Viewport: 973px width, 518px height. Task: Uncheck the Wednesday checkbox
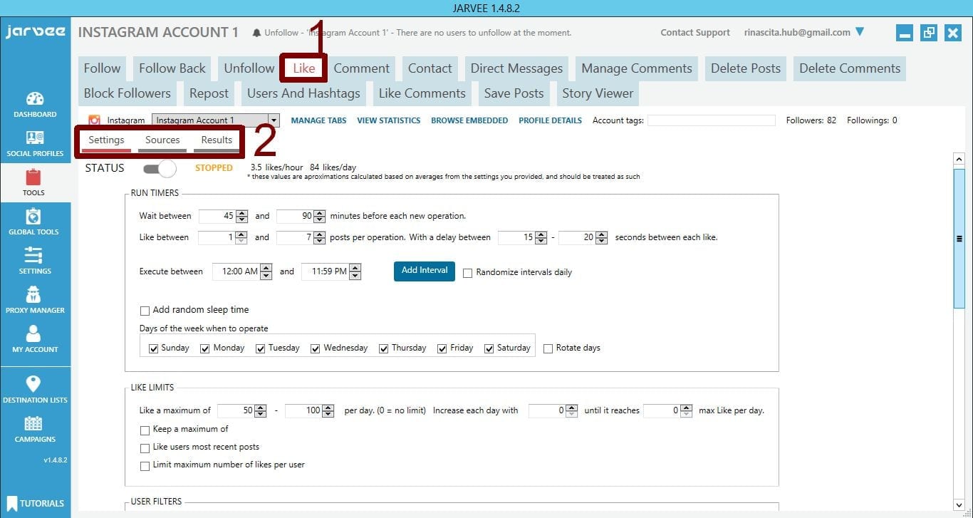point(315,348)
